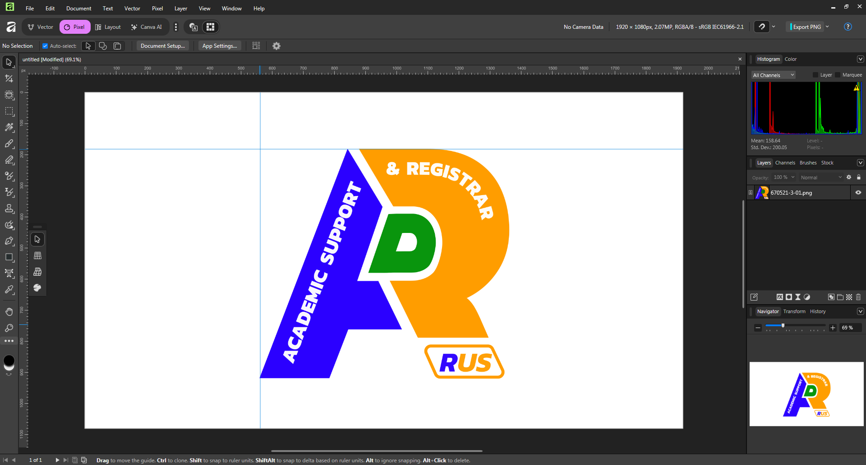Expand the layer Opacity dropdown
This screenshot has height=465, width=866.
793,178
